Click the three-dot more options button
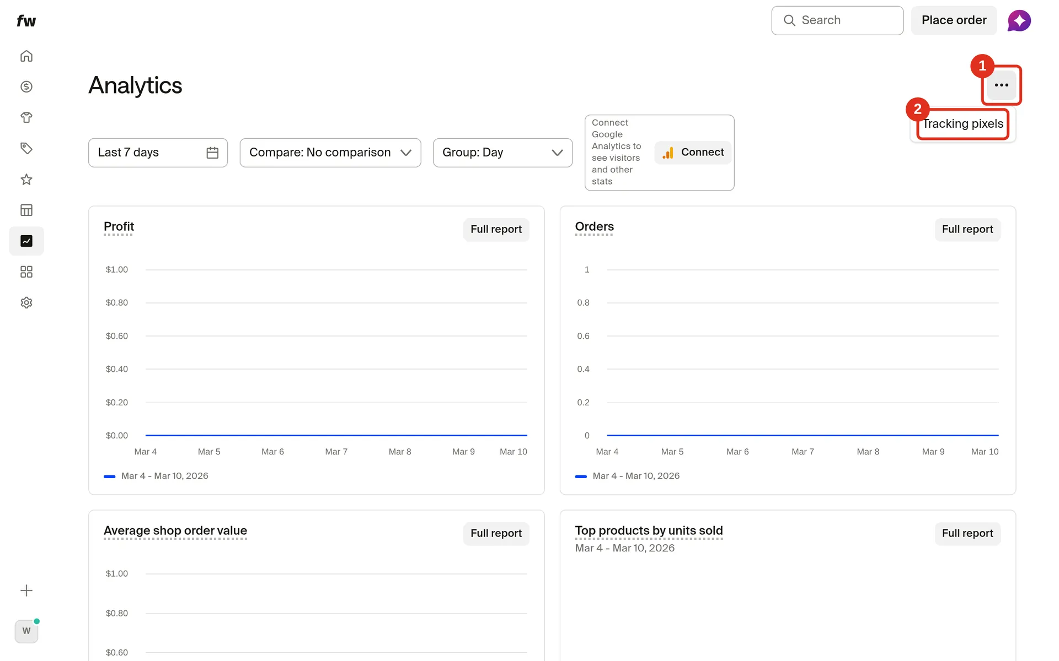This screenshot has width=1059, height=661. point(1002,85)
